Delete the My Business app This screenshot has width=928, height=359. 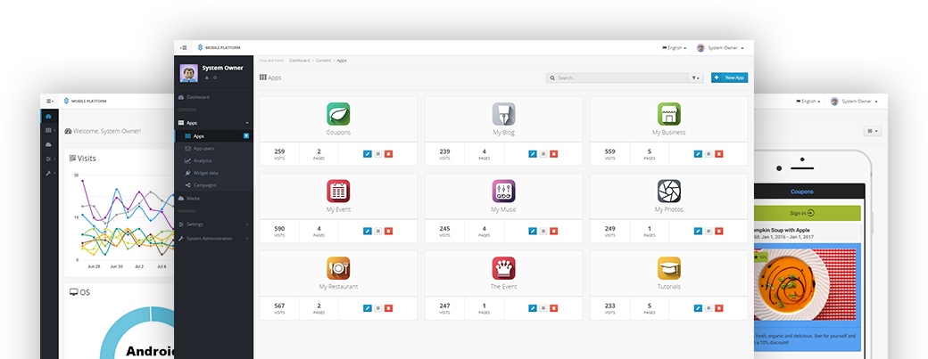pos(718,153)
